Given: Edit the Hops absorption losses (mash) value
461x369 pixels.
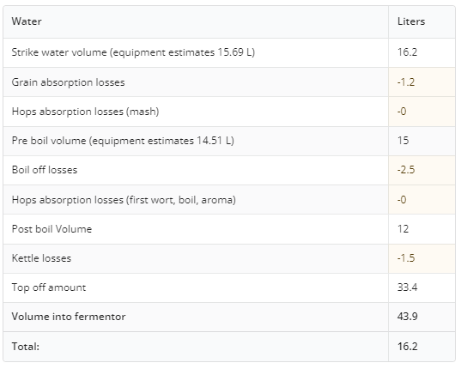Looking at the screenshot, I should 422,112.
